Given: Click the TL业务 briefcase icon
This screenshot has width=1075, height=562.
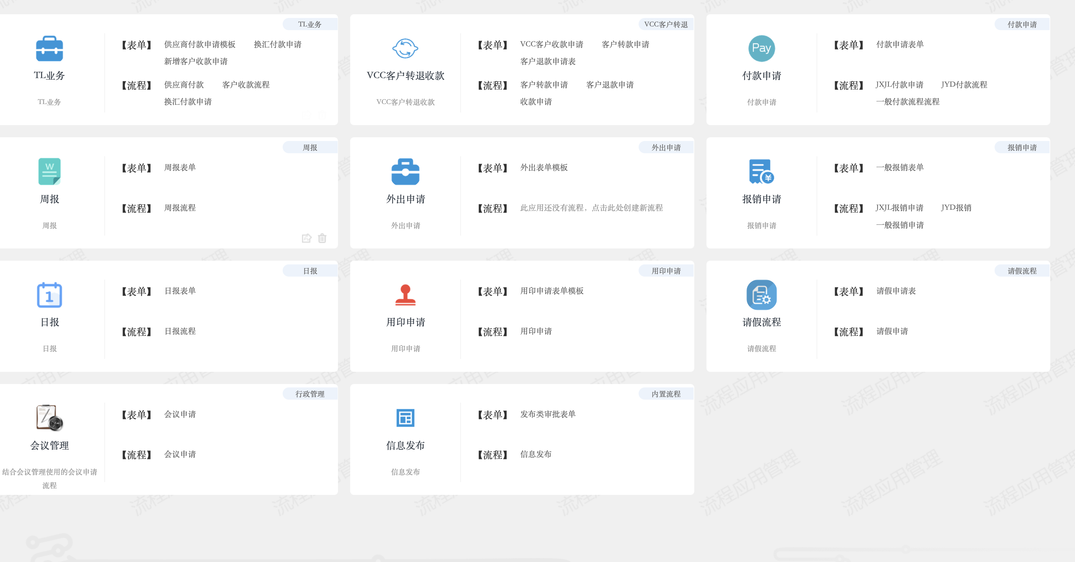Looking at the screenshot, I should pyautogui.click(x=49, y=49).
